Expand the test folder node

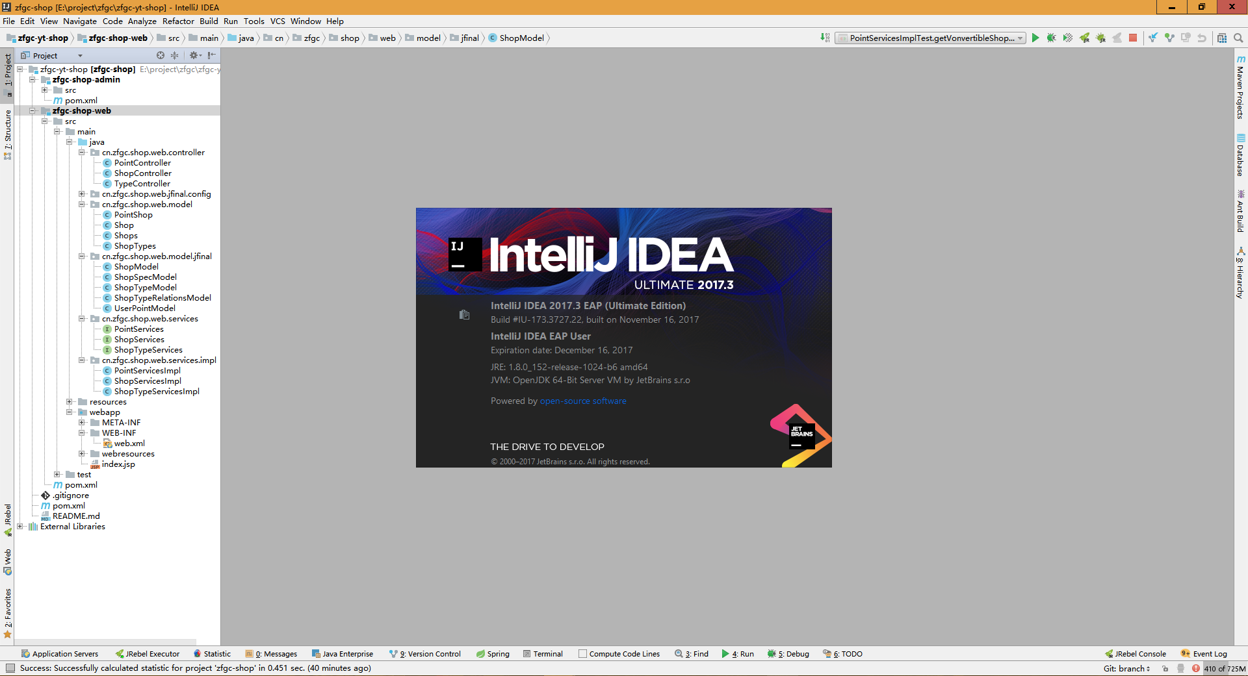[57, 474]
